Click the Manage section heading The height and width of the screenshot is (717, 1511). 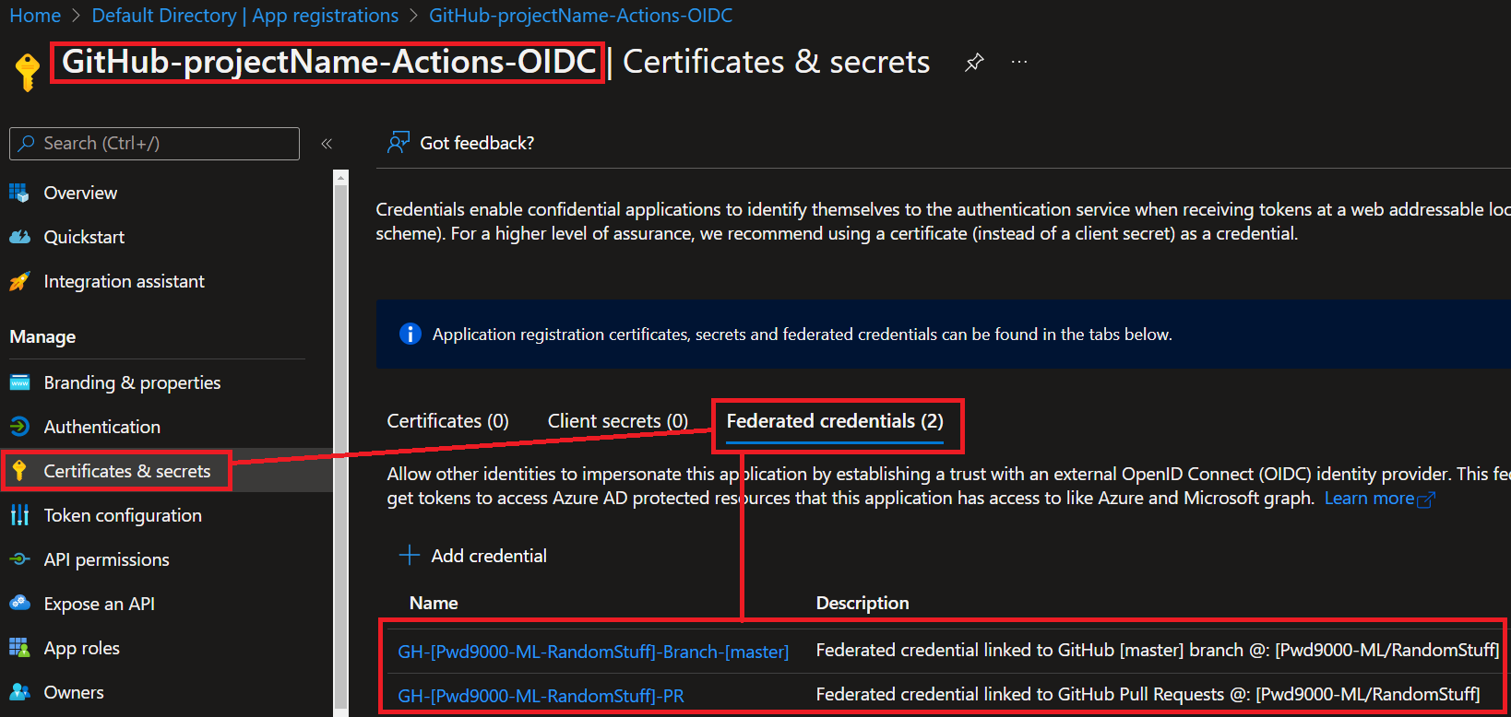[x=42, y=337]
